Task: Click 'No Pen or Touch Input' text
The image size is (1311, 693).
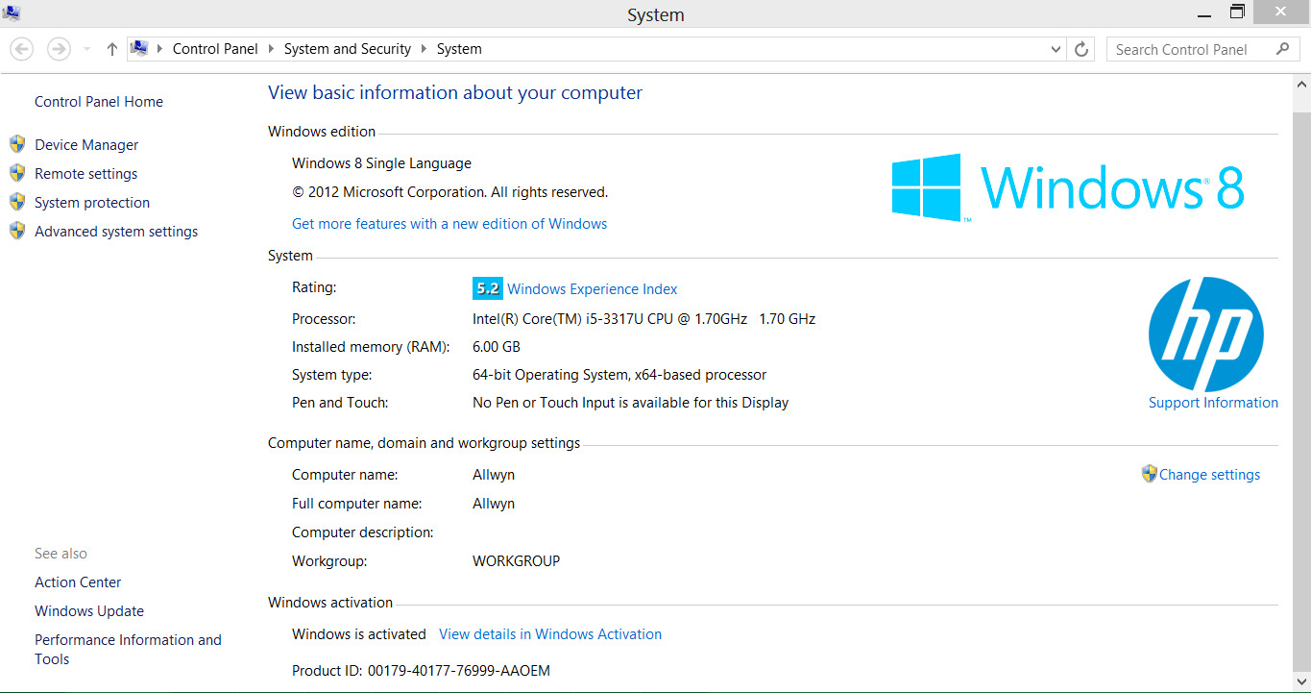Action: pyautogui.click(x=630, y=403)
